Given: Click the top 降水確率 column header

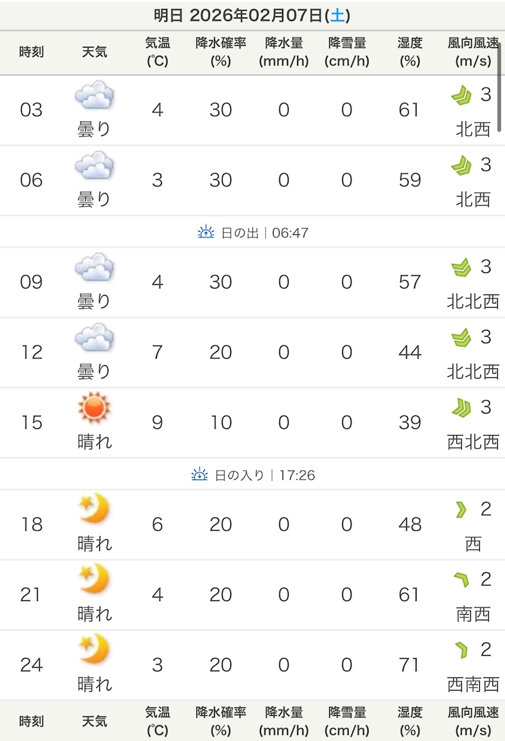Looking at the screenshot, I should point(221,52).
